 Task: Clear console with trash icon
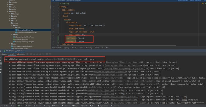(x=1, y=72)
